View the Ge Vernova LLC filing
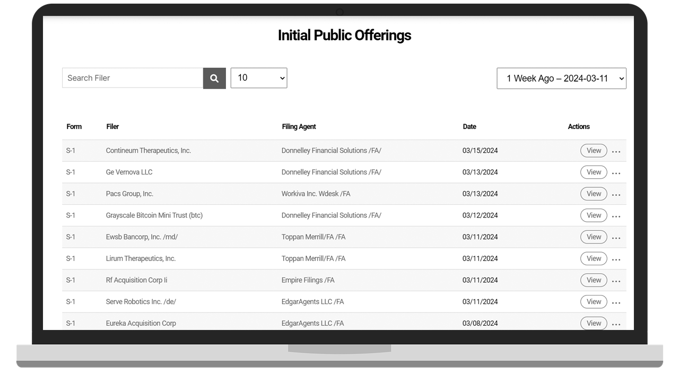679x382 pixels. [594, 172]
